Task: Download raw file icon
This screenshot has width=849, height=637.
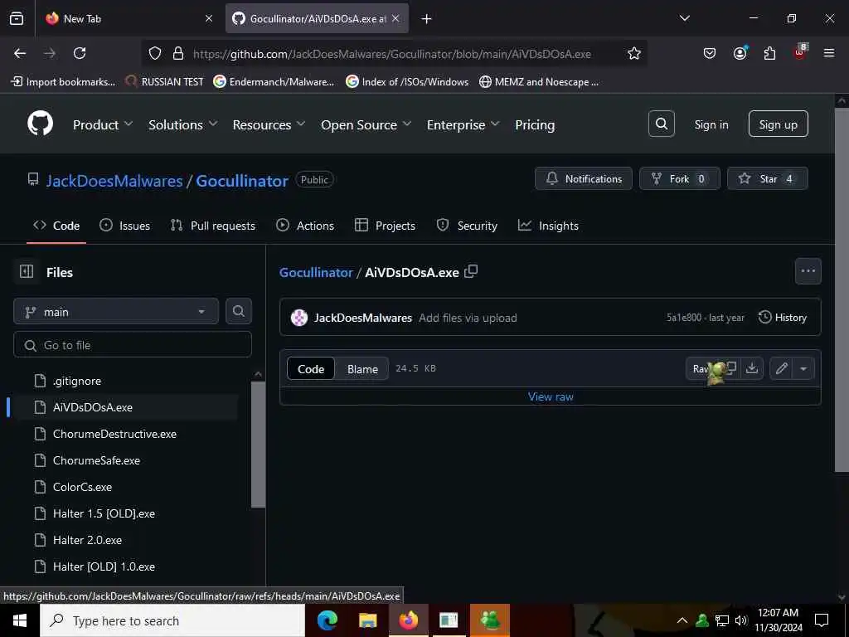Action: (751, 368)
